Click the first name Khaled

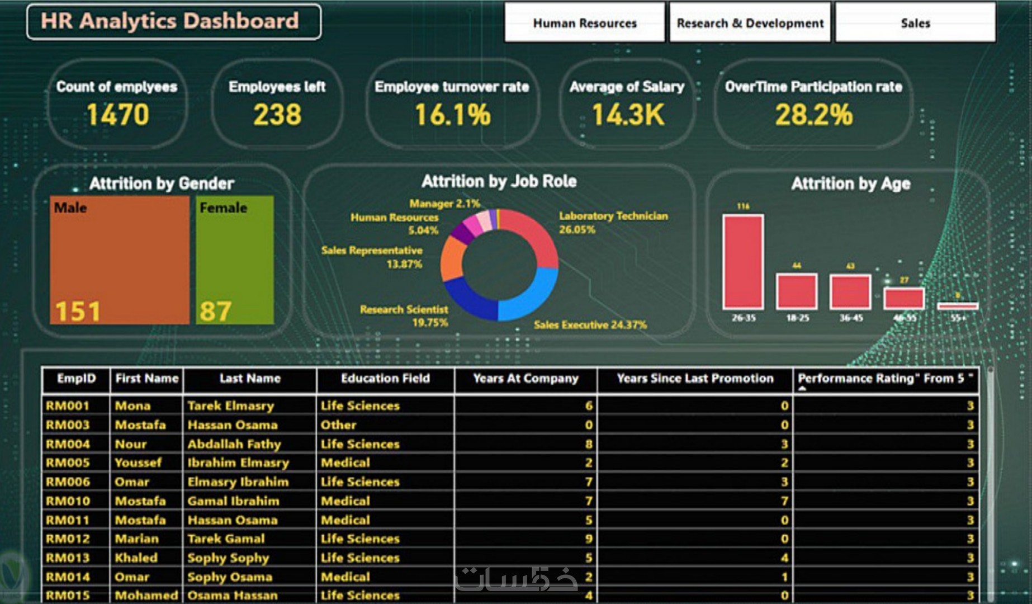click(x=136, y=558)
